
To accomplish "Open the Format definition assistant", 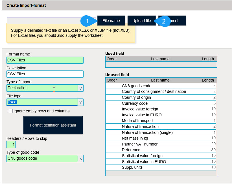I will [x=53, y=125].
